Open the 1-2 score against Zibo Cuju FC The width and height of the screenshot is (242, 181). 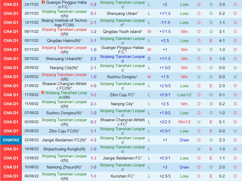point(93,95)
